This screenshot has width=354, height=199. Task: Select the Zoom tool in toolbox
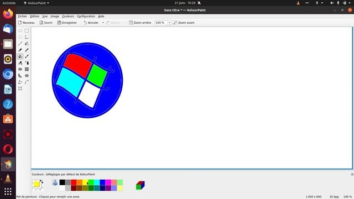[20, 88]
